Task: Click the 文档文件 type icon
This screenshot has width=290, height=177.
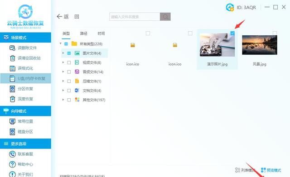Action: (x=77, y=91)
